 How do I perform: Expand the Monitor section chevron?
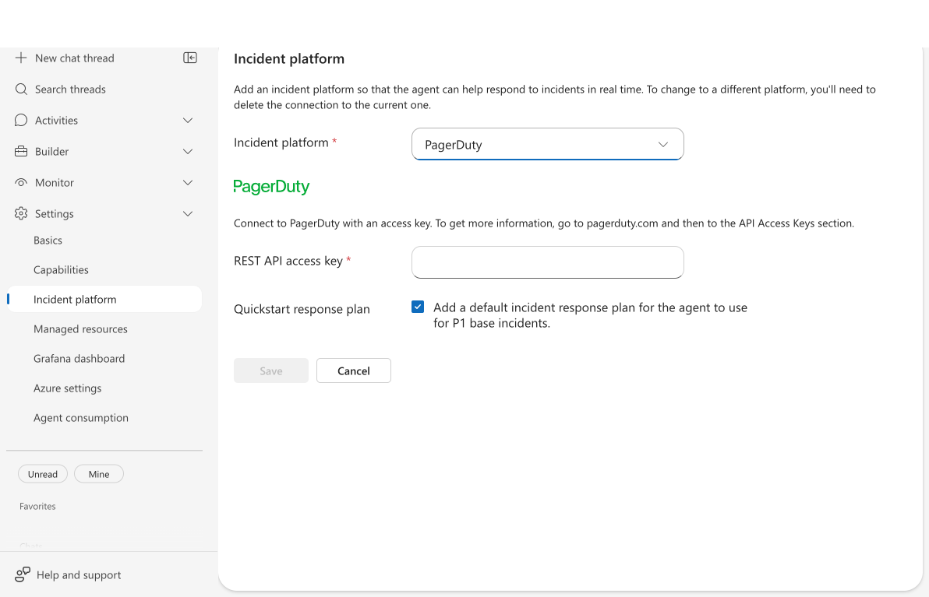[188, 183]
